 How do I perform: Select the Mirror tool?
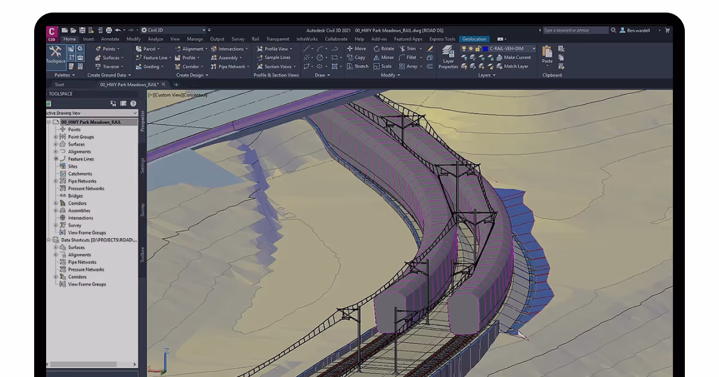click(383, 57)
